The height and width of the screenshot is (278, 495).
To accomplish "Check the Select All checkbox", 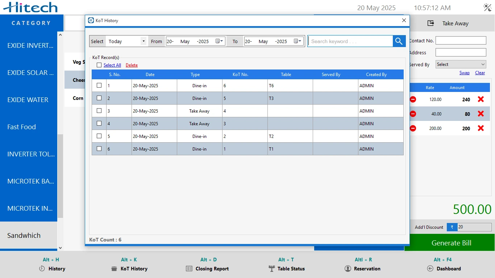I will pos(99,65).
